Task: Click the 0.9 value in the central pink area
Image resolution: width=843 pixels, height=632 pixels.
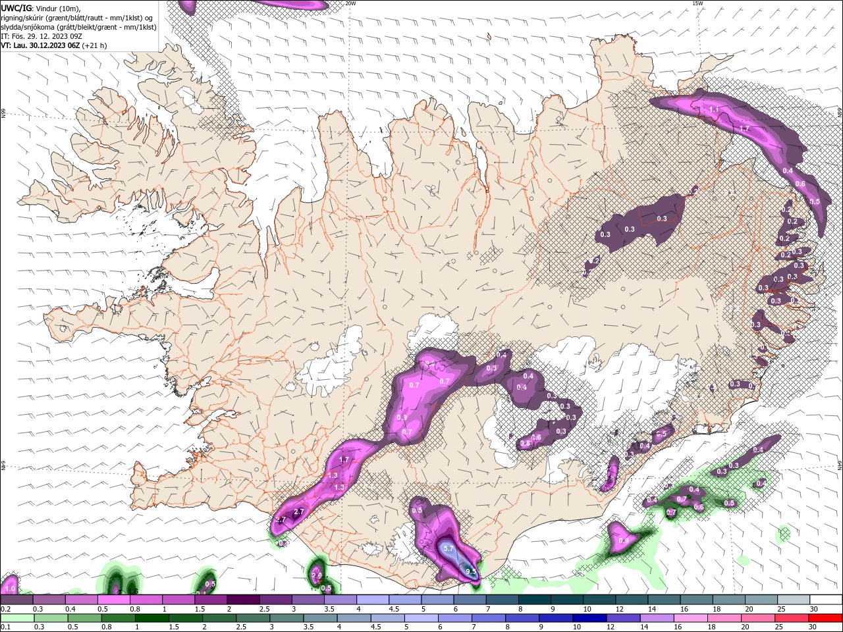Action: click(402, 417)
